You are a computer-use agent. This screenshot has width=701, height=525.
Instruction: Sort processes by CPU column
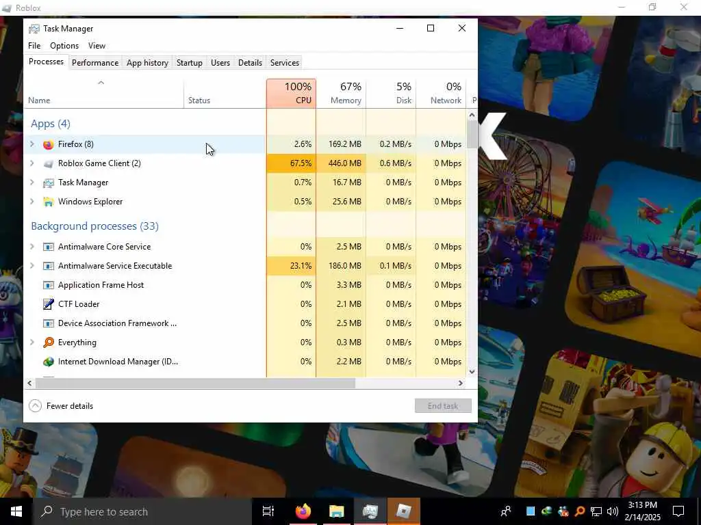click(292, 94)
